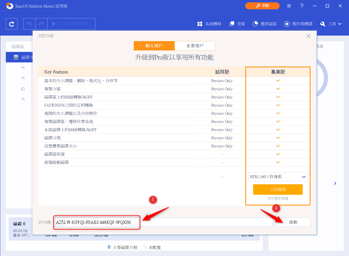Viewport: 349px width, 256px height.
Task: Expand the NT$1,160 / 終身版 price dropdown
Action: 278,177
